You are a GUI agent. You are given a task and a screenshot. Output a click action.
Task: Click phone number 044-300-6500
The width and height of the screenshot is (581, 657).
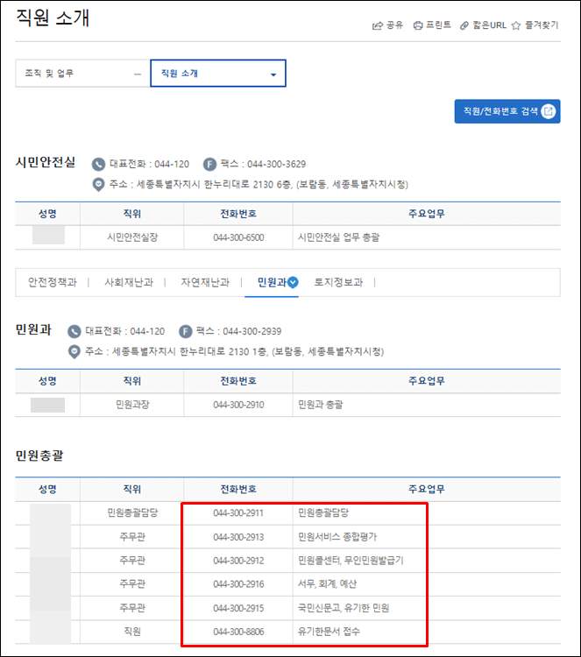pyautogui.click(x=238, y=237)
